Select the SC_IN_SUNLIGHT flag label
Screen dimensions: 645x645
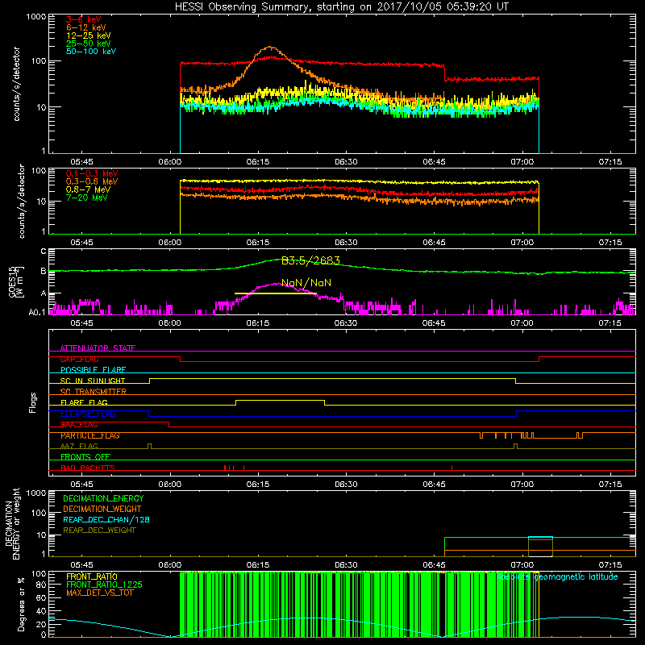point(93,381)
